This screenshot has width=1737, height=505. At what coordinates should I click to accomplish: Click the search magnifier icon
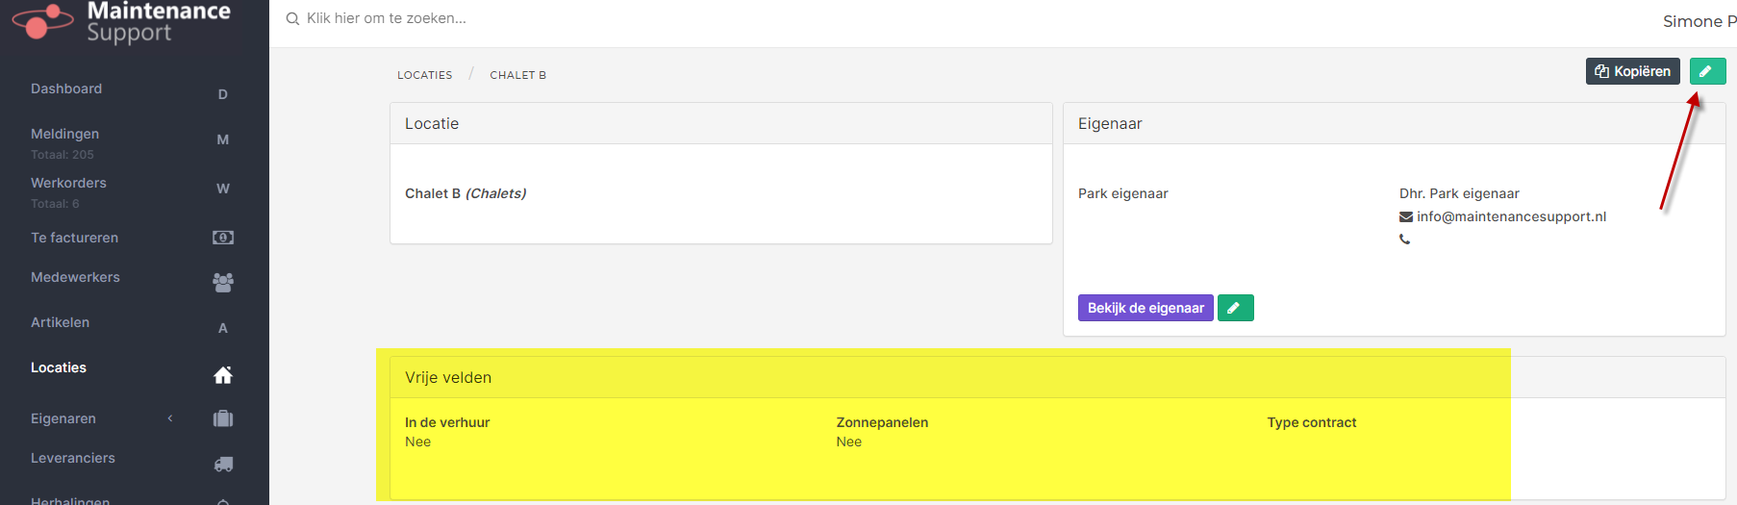click(292, 18)
